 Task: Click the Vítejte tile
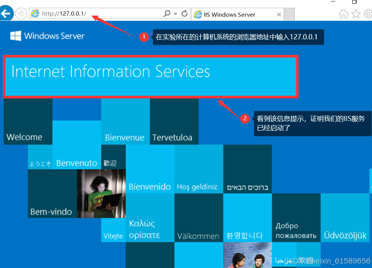(x=113, y=230)
